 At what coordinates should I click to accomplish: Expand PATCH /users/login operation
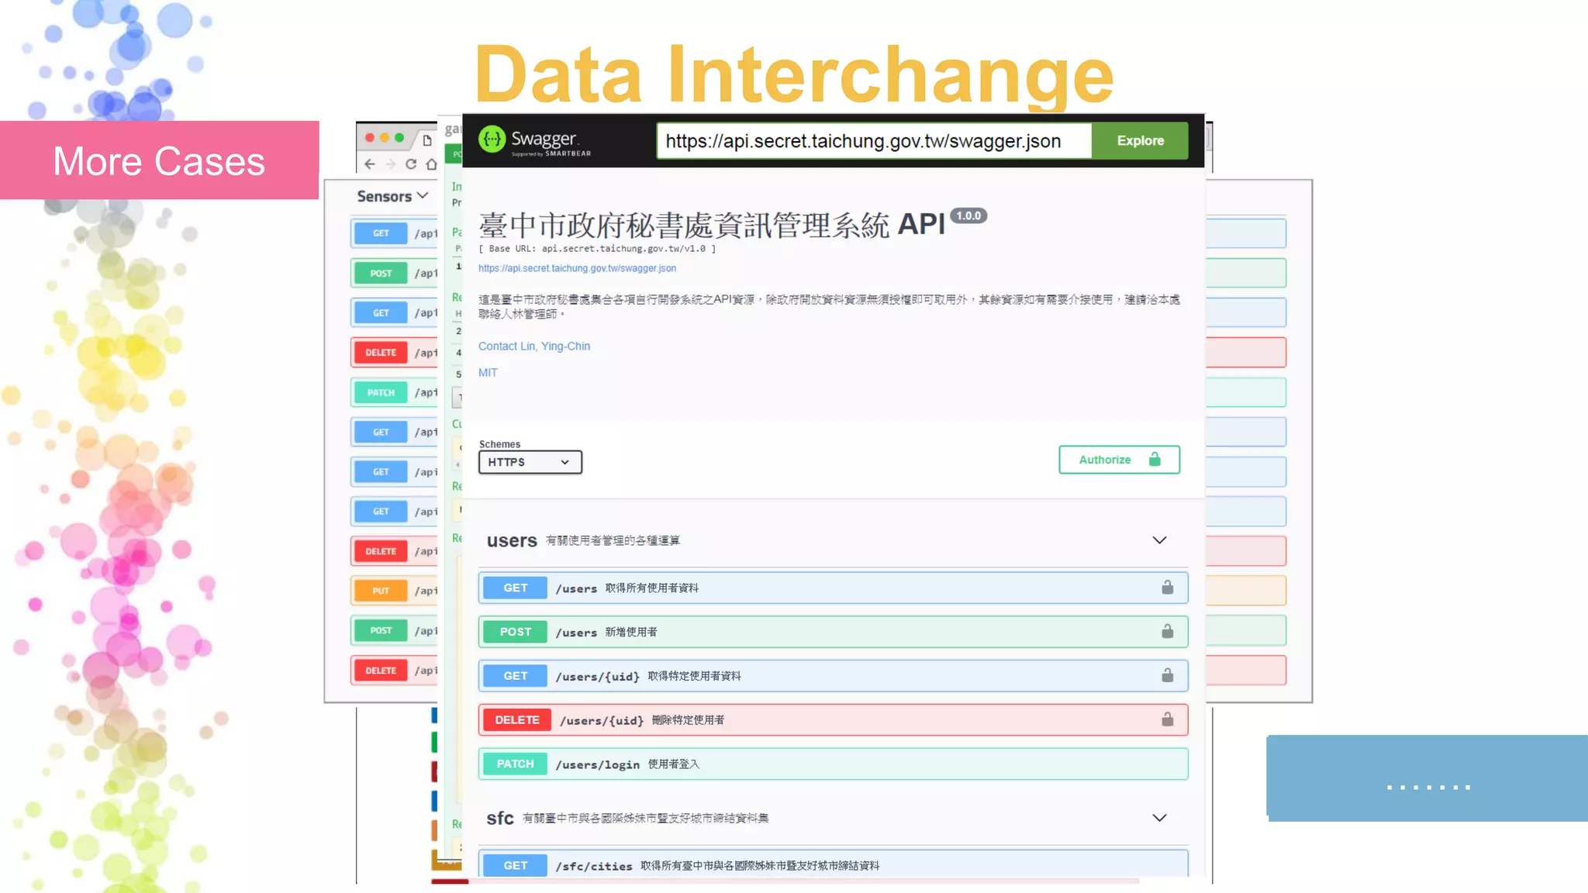pos(833,764)
